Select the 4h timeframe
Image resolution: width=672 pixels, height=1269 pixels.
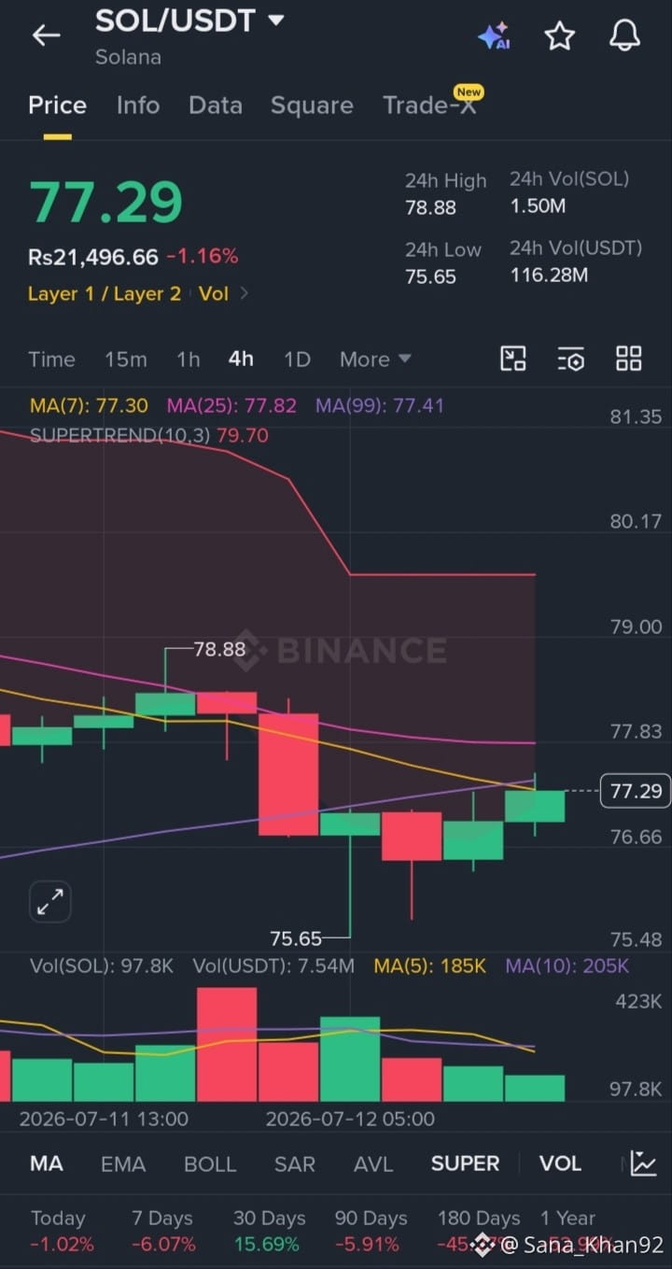(x=241, y=360)
